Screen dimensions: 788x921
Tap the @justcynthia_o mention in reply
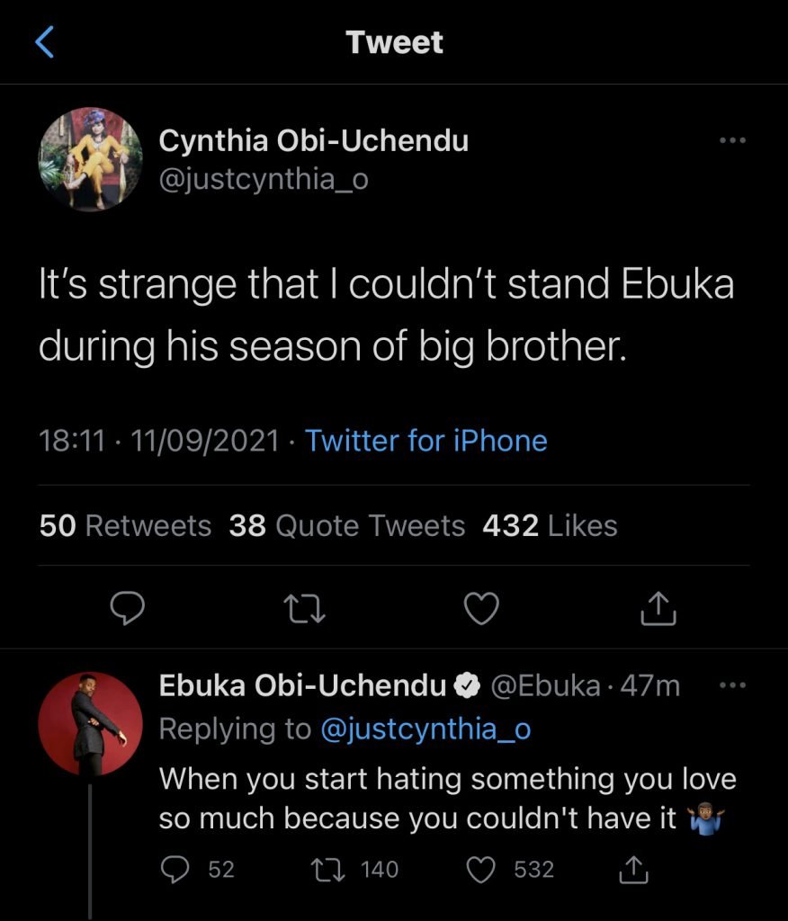click(x=425, y=729)
